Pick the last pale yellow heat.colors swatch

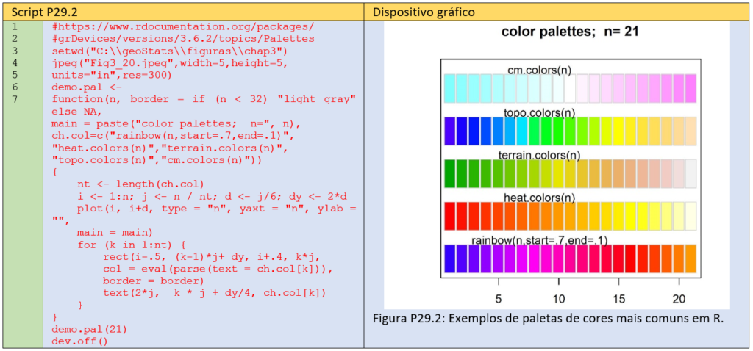[x=690, y=216]
